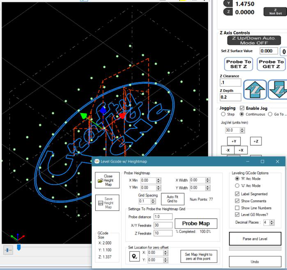Viewport: 287px width, 270px height.
Task: Click the Grid Spacing spinner arrows
Action: point(153,201)
